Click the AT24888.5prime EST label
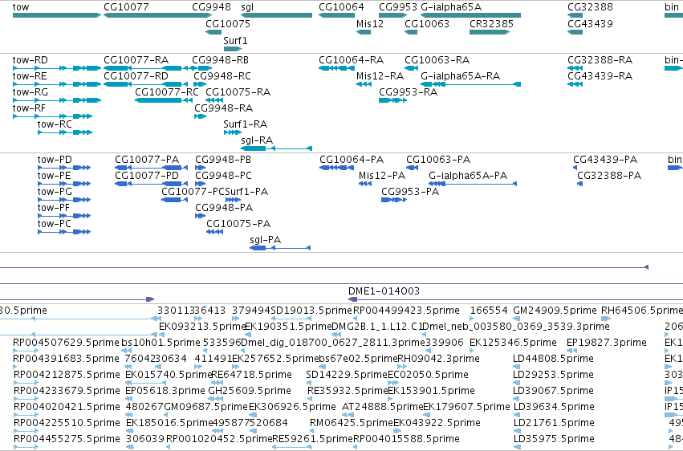 [383, 406]
